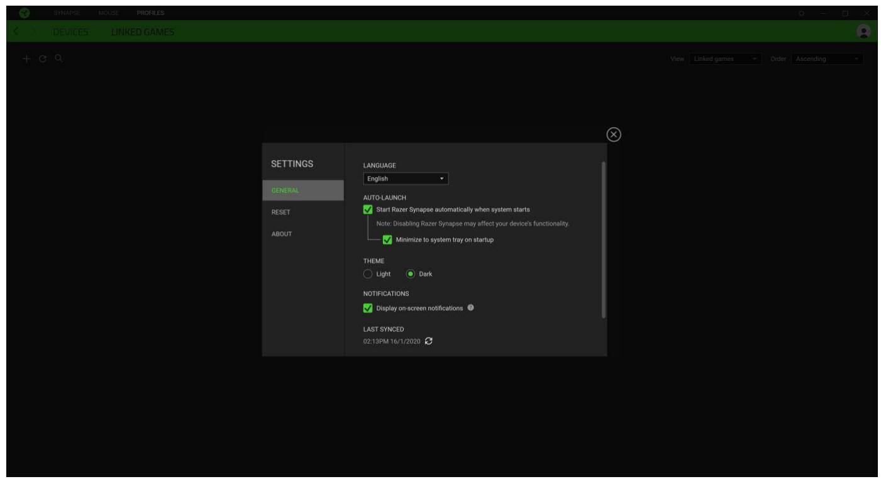Screen dimensions: 881x479
Task: Click the sync refresh icon beside last synced time
Action: 429,341
